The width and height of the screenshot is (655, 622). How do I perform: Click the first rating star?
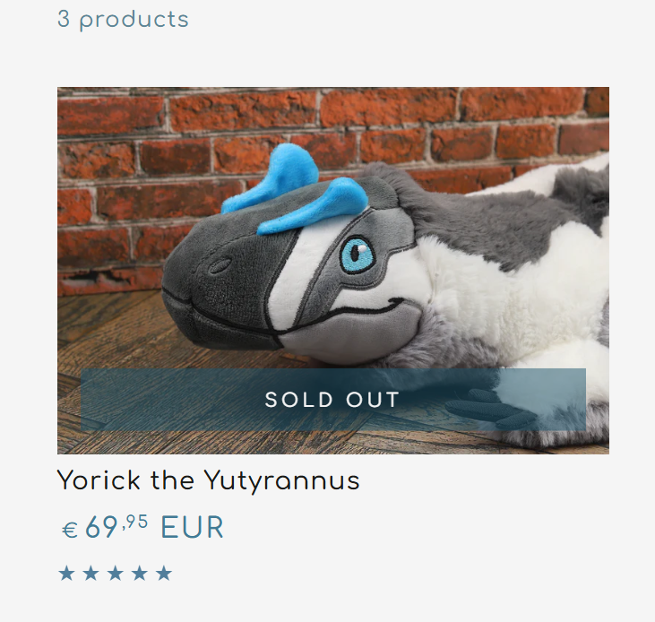[x=66, y=573]
